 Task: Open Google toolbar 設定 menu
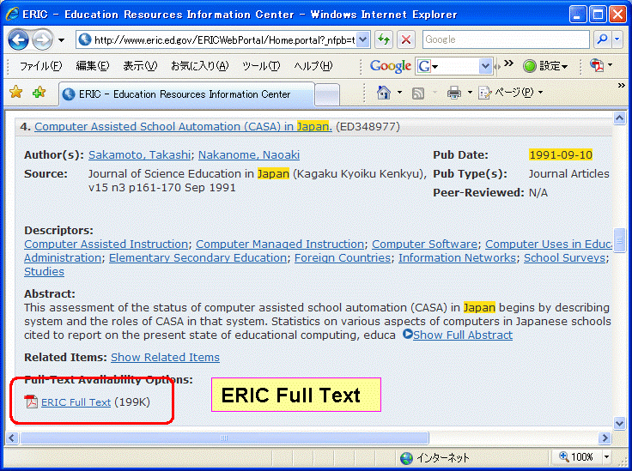pyautogui.click(x=545, y=66)
